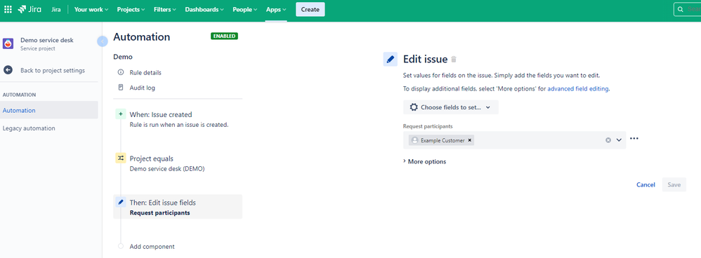The width and height of the screenshot is (701, 258).
Task: Click the Rule details info icon
Action: [120, 72]
